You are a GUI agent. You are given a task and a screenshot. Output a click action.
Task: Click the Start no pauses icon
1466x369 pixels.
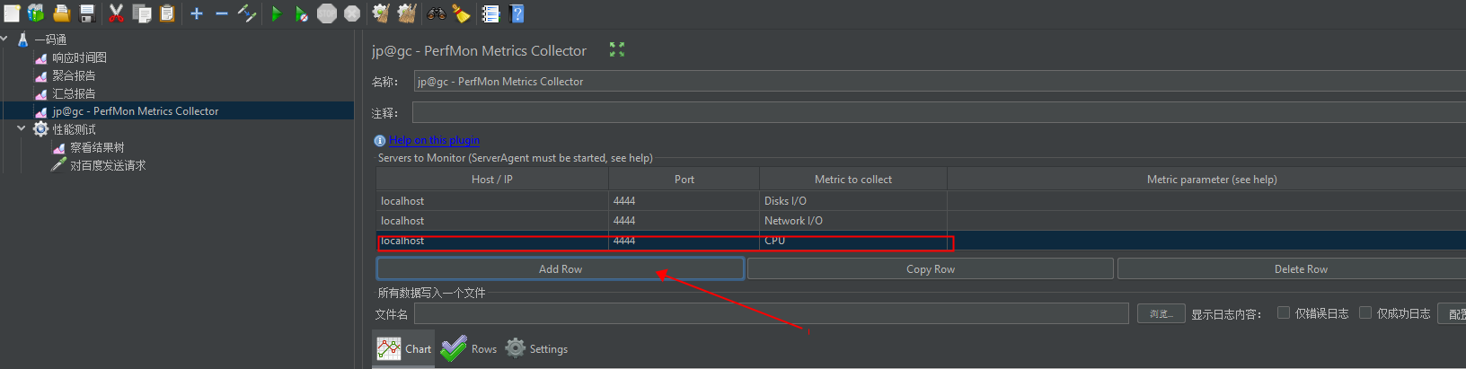[302, 13]
